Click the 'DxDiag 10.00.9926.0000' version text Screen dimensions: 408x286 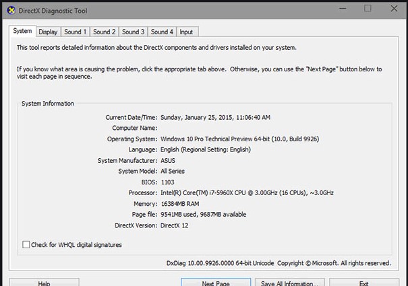[200, 263]
